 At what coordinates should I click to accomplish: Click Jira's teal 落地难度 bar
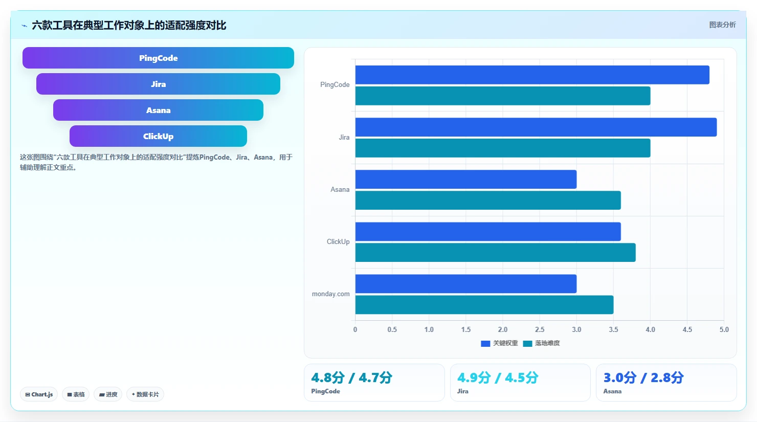pos(503,148)
